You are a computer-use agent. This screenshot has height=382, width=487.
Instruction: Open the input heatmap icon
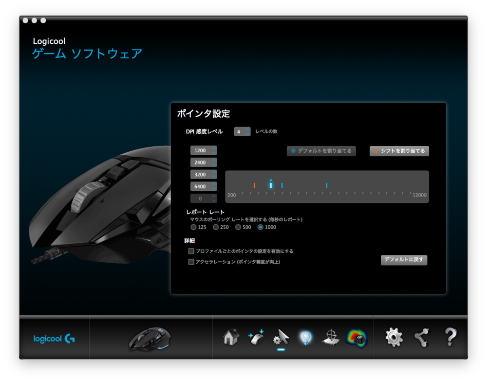click(x=356, y=338)
